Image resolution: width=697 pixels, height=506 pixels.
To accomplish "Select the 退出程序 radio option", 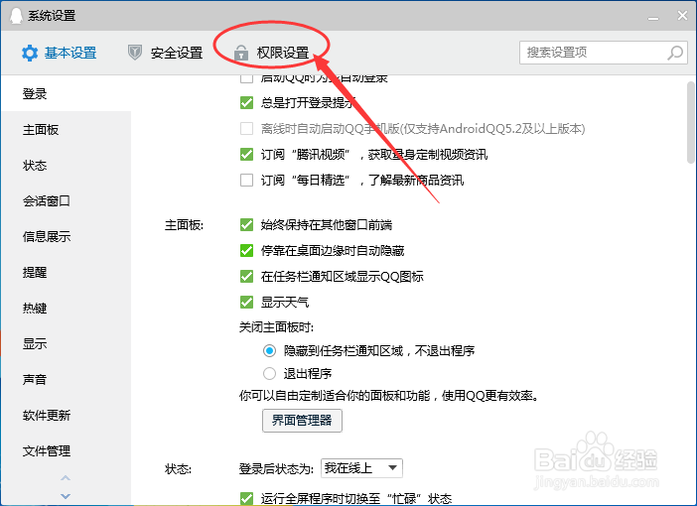I will [x=269, y=373].
